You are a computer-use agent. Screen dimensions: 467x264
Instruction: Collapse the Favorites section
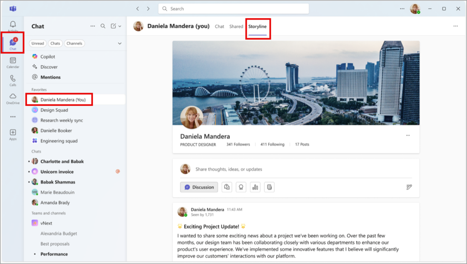click(x=39, y=89)
